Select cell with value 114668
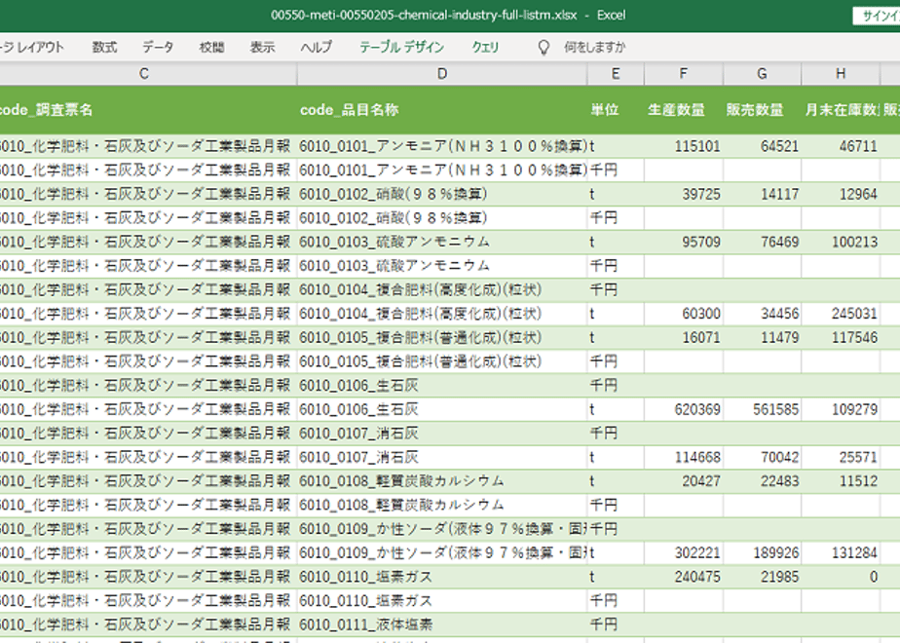 click(x=684, y=458)
